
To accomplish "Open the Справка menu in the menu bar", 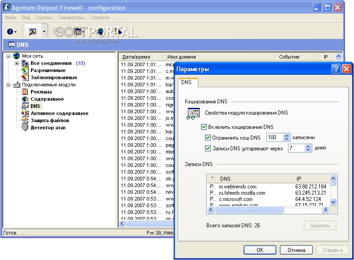I will point(100,17).
